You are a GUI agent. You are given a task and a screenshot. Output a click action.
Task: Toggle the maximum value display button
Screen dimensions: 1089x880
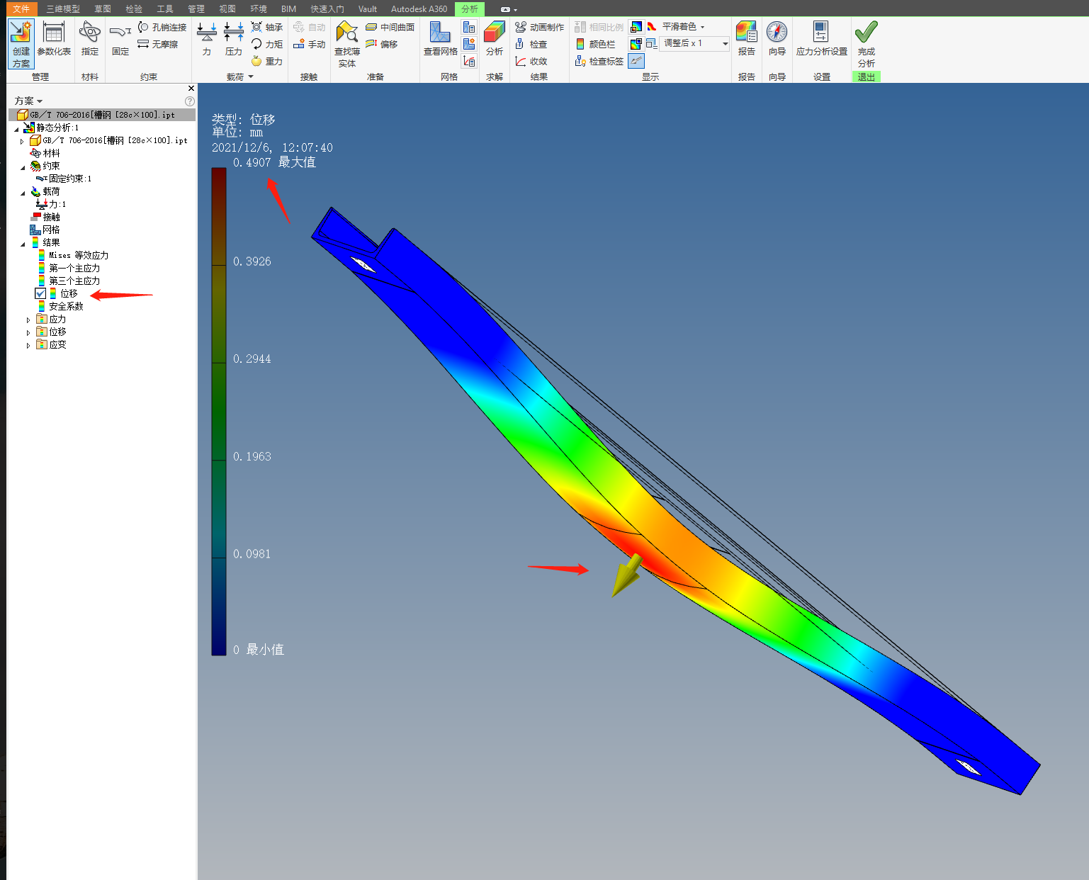point(636,27)
